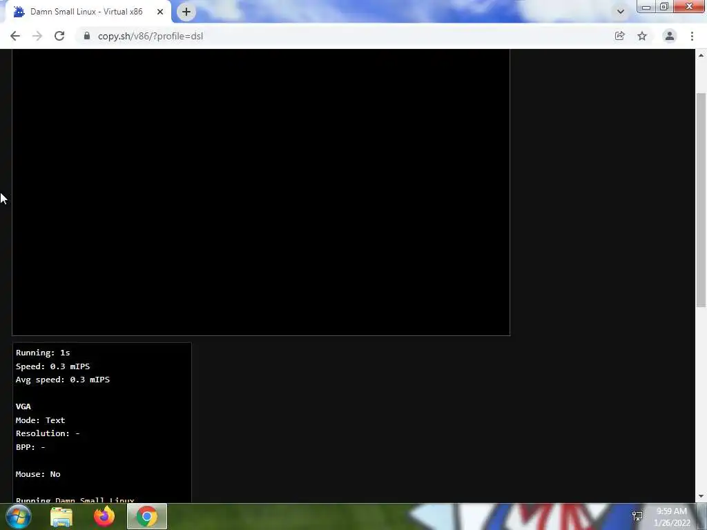Switch to Chrome in the taskbar
Screen dimensions: 707x530
(147, 516)
